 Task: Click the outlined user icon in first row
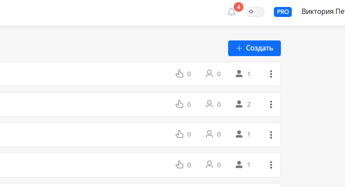[209, 74]
